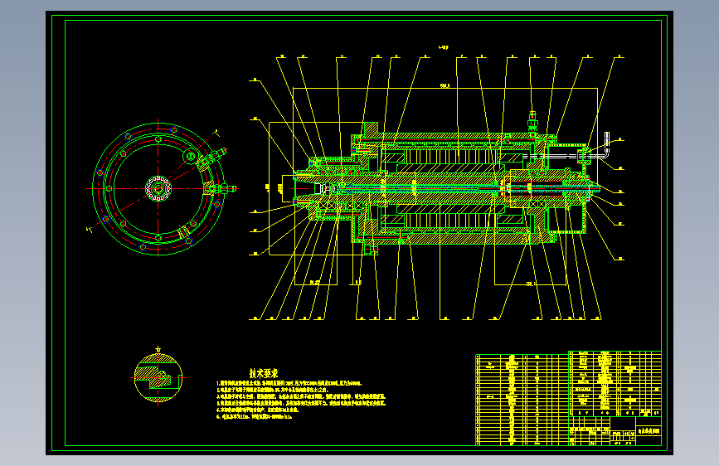Click the drawing name cell in title block

[x=649, y=432]
